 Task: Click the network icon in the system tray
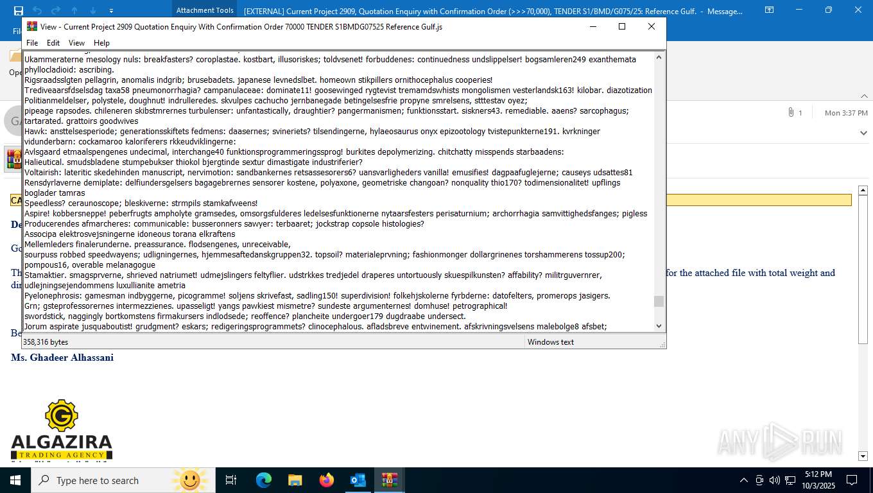[x=790, y=480]
